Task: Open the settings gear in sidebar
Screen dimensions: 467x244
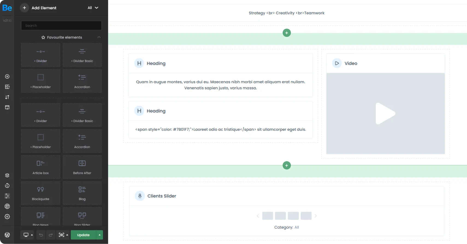Action: [x=7, y=217]
